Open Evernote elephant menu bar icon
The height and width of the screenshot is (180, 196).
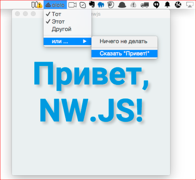92,5
